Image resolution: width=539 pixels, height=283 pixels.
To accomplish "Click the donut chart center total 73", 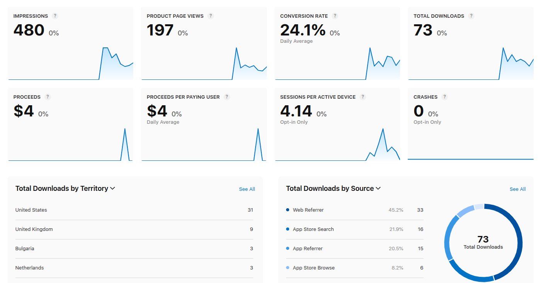I will tap(483, 239).
